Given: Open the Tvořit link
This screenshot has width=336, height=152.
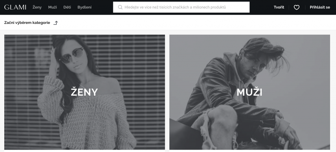Looking at the screenshot, I should pyautogui.click(x=279, y=7).
